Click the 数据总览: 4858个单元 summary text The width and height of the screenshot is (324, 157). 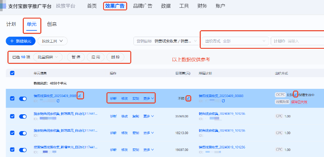point(50,83)
